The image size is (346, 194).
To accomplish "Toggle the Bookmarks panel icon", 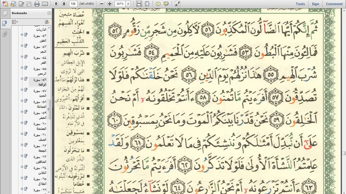I will coord(4,23).
